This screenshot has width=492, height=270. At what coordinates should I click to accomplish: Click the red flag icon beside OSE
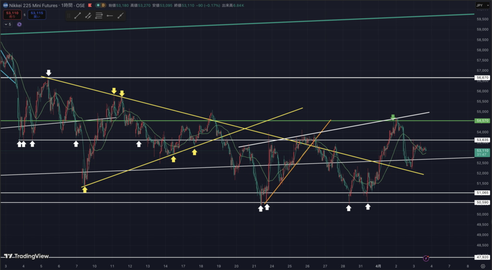click(89, 5)
